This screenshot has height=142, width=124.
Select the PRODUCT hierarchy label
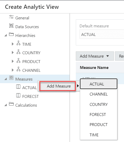31,61
